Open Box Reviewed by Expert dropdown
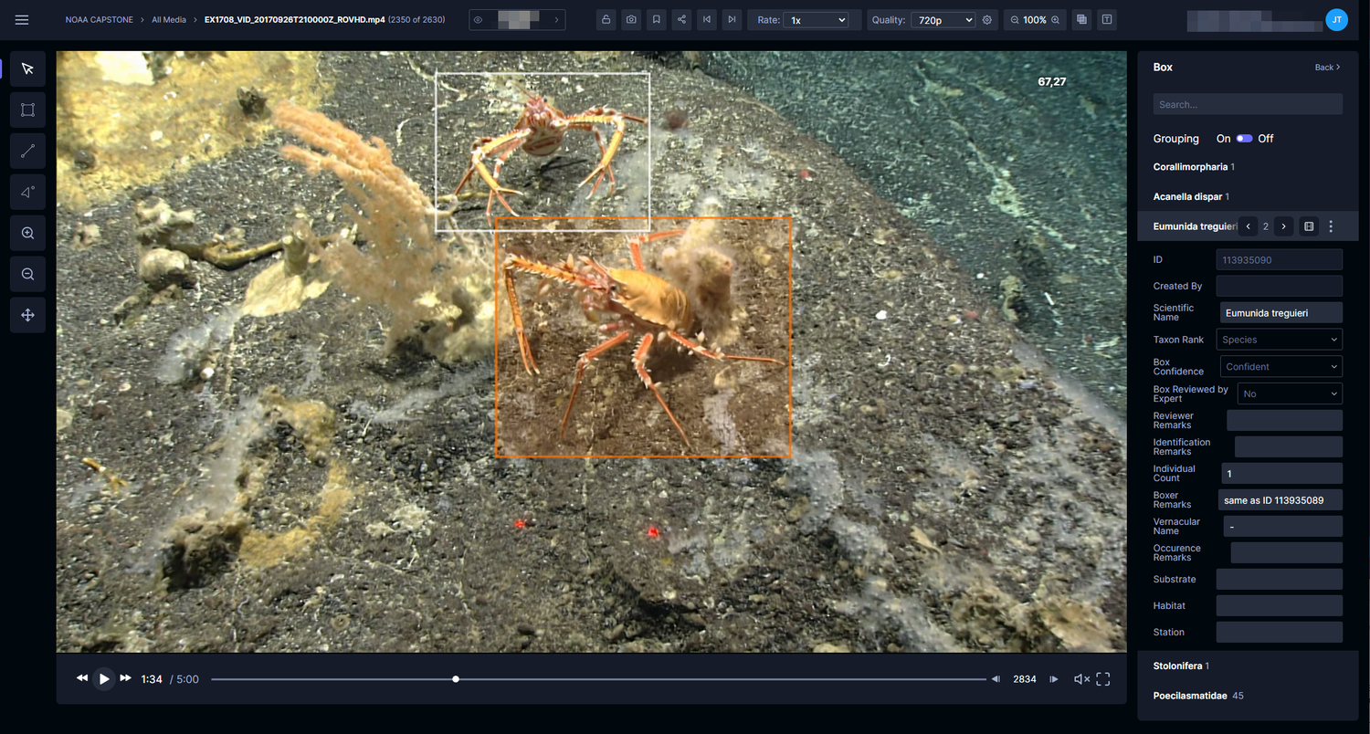 pyautogui.click(x=1290, y=393)
